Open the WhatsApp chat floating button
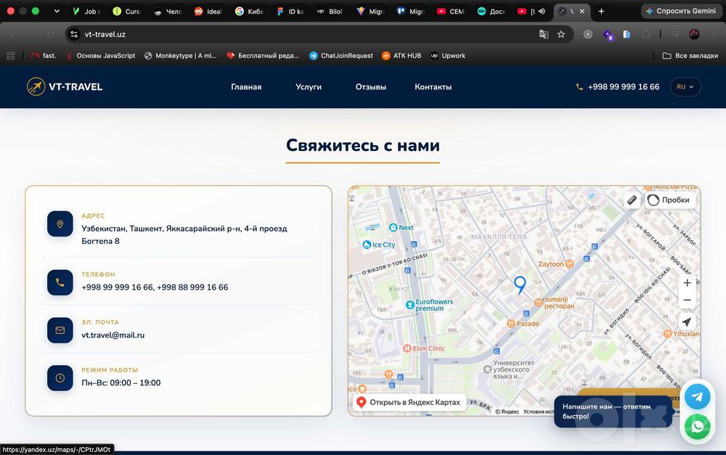726x455 pixels. (697, 426)
